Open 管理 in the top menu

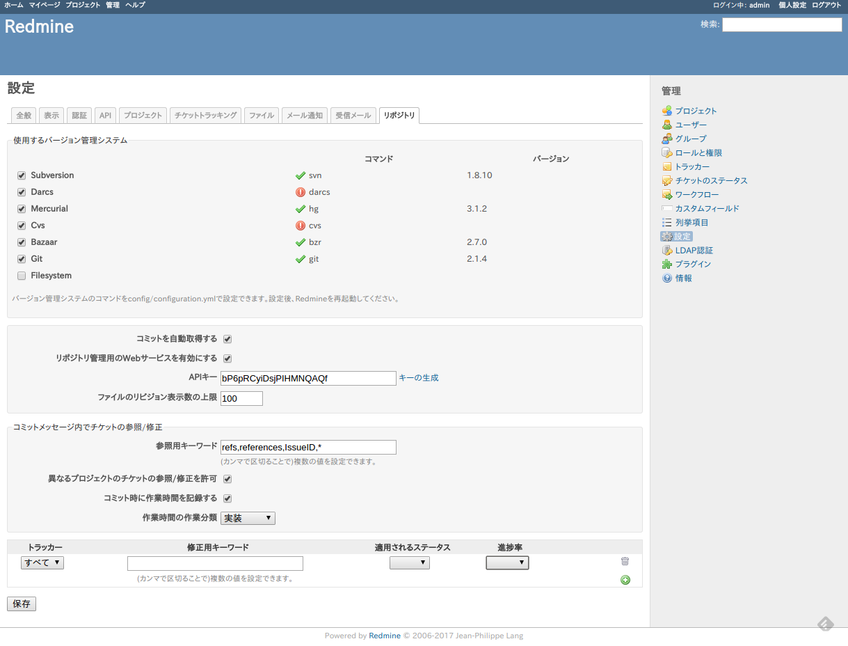click(113, 5)
